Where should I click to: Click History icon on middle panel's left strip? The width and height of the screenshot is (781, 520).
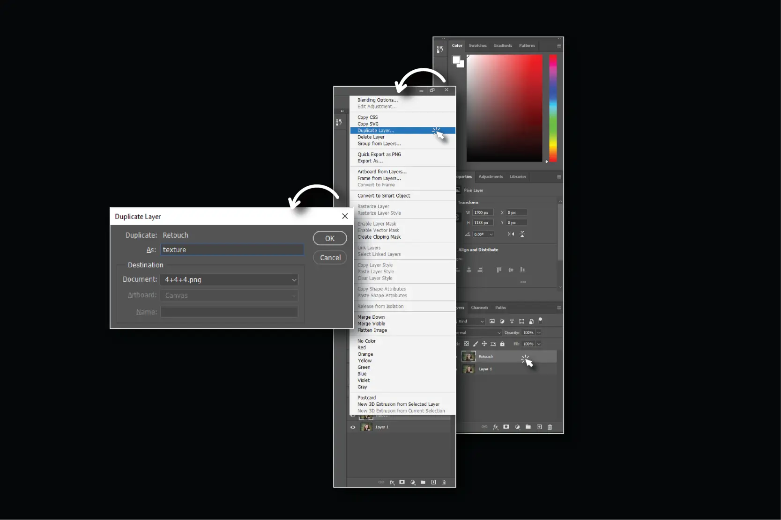(339, 122)
